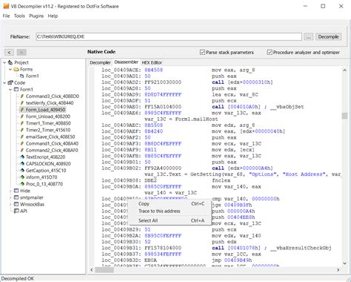Image resolution: width=351 pixels, height=282 pixels.
Task: Expand the smtpmailer module node
Action: tap(10, 197)
